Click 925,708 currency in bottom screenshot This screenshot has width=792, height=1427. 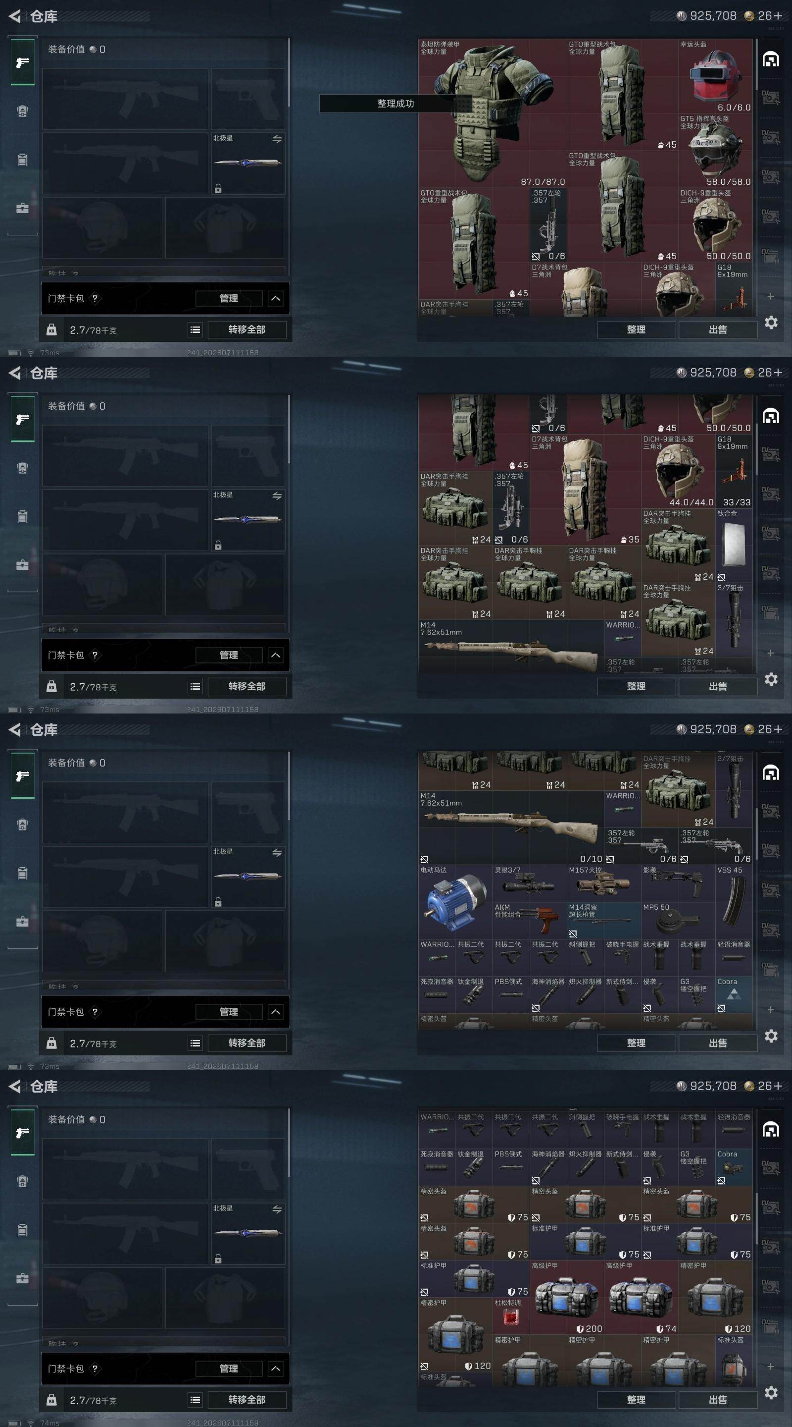(x=707, y=1086)
